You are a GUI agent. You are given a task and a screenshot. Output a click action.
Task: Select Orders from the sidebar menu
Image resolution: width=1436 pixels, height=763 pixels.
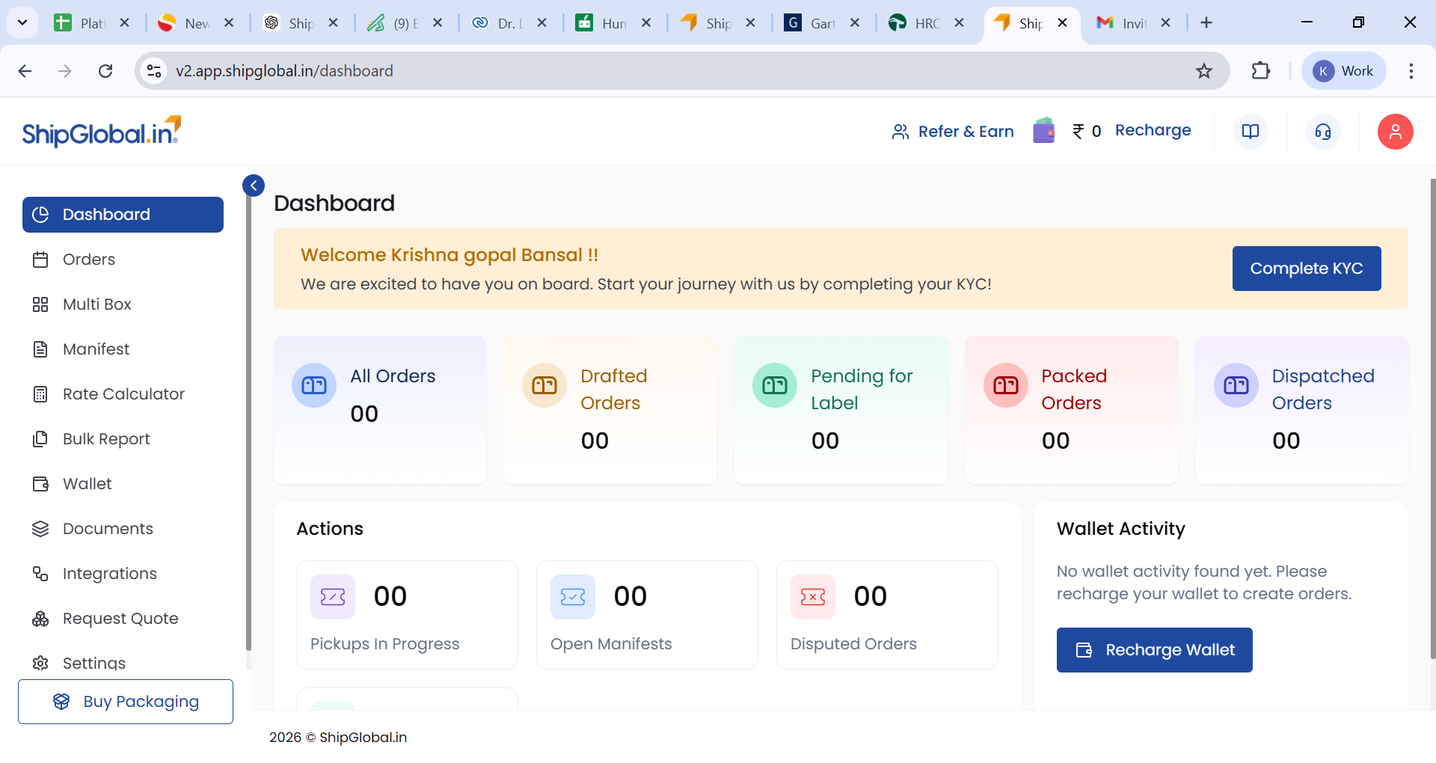[88, 260]
